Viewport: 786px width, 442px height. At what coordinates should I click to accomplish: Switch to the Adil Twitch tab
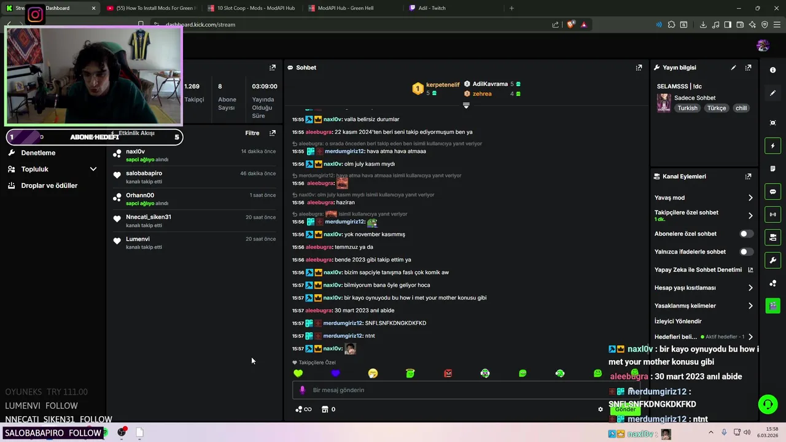pyautogui.click(x=454, y=8)
